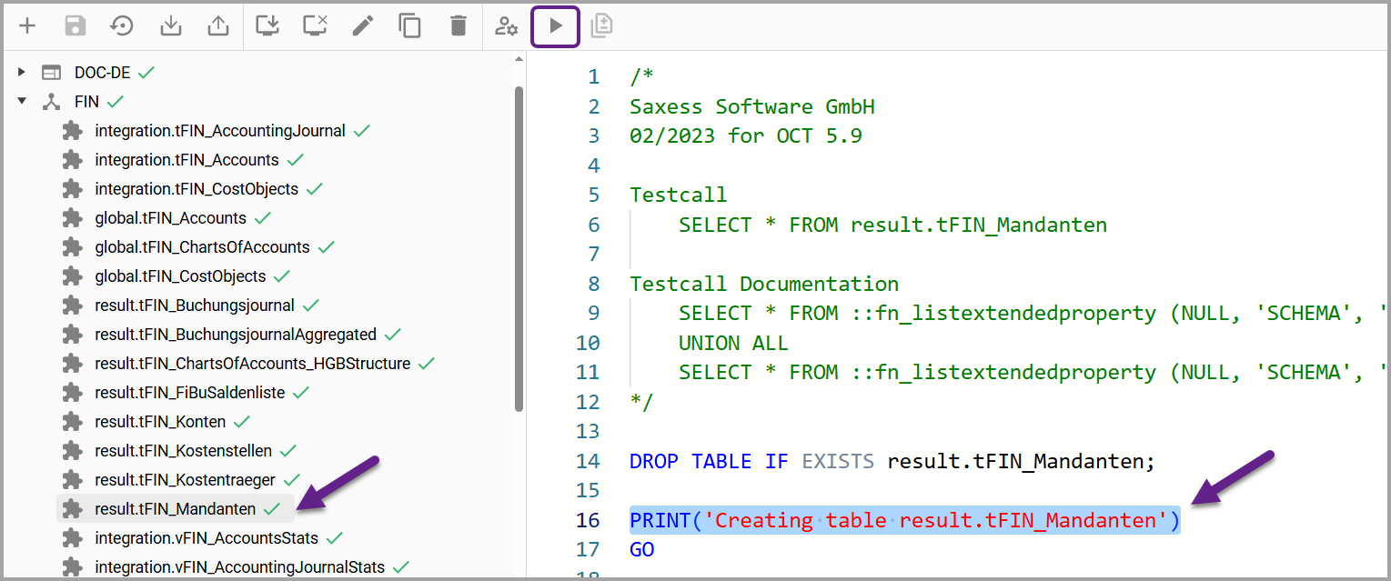1391x581 pixels.
Task: Run the script with the play button
Action: (555, 26)
